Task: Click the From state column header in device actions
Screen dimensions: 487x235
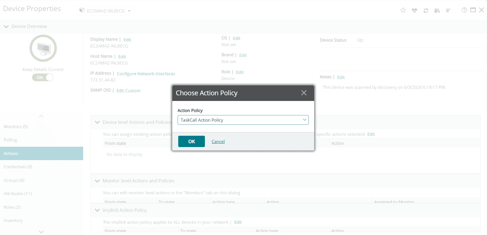Action: pos(115,143)
